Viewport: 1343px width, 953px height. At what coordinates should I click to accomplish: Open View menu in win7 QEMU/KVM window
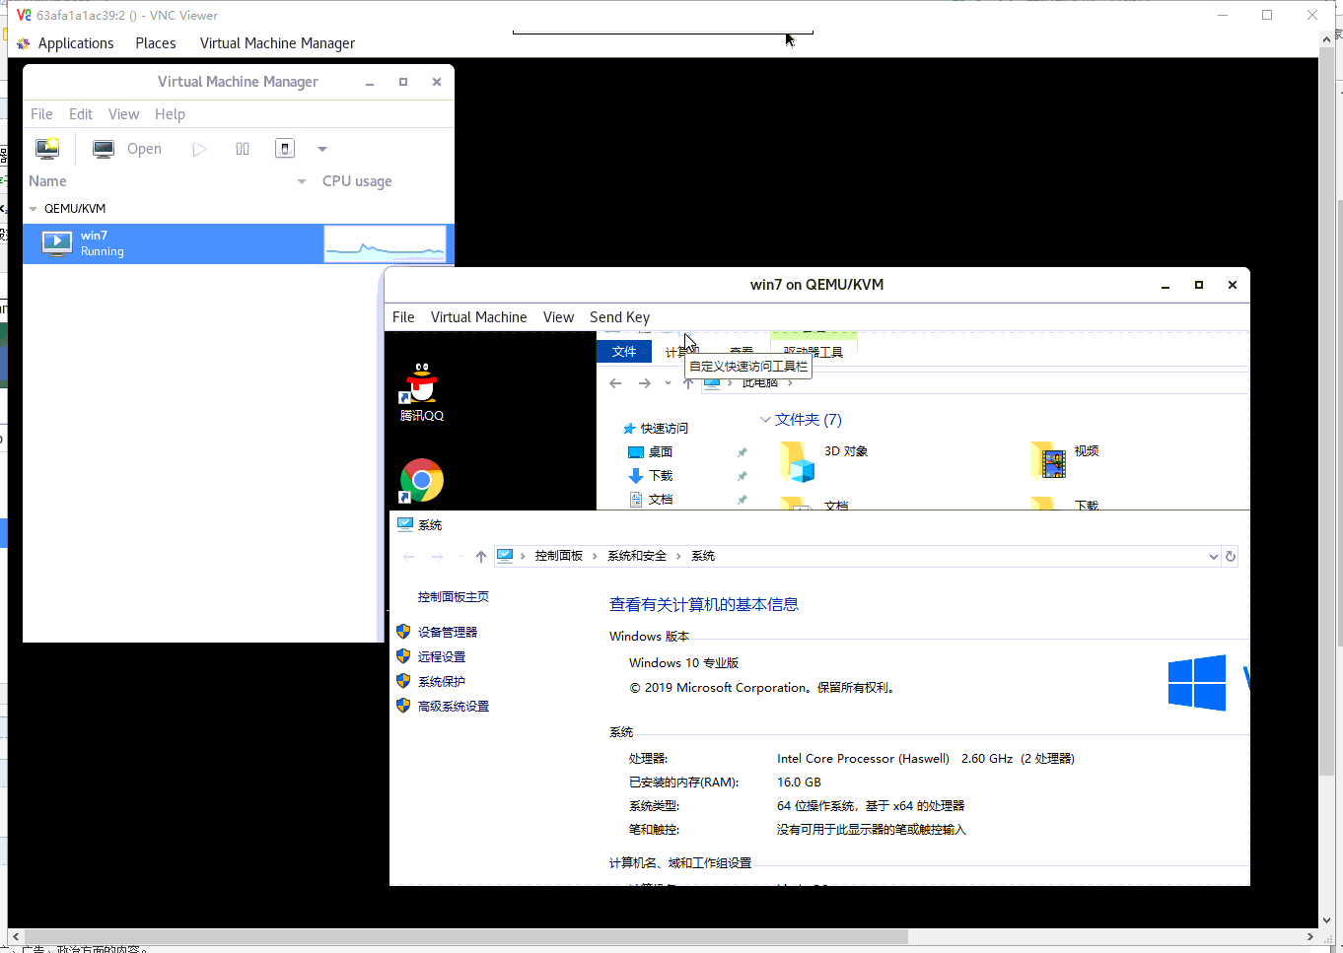[558, 317]
